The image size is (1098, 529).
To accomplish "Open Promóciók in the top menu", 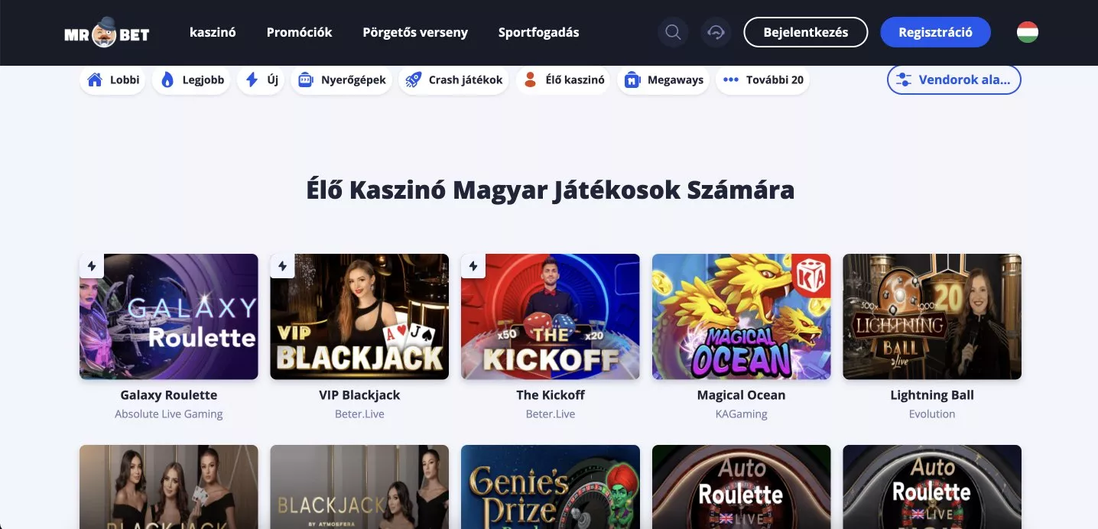I will 299,32.
